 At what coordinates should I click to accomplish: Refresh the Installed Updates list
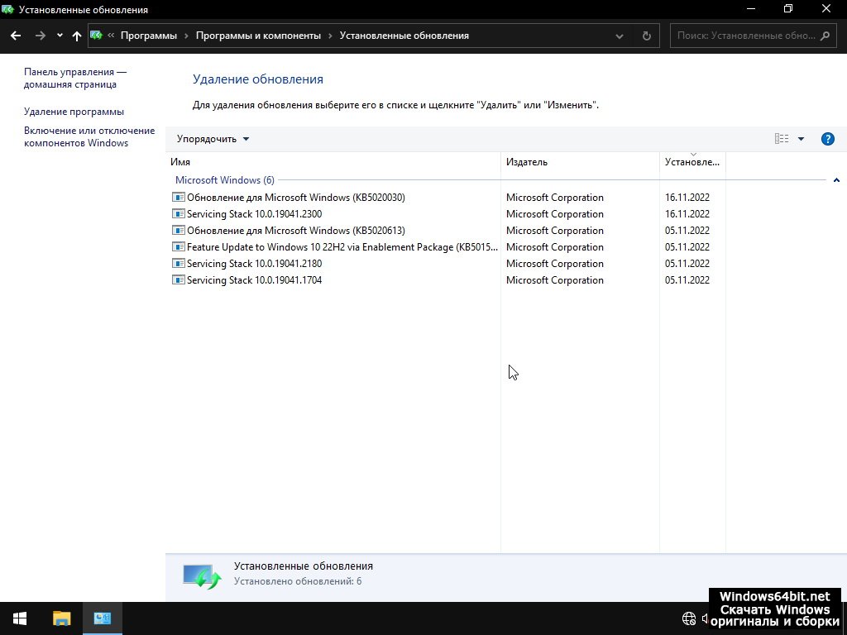(647, 36)
